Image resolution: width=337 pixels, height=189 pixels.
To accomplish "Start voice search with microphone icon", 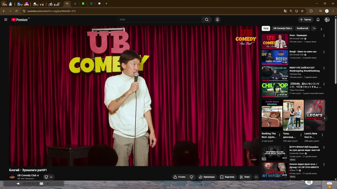I will (217, 19).
